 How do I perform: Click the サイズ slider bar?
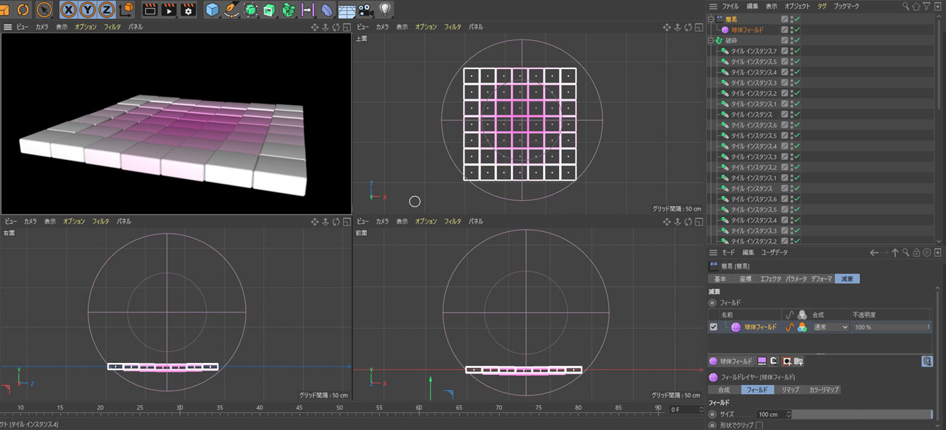tap(861, 414)
